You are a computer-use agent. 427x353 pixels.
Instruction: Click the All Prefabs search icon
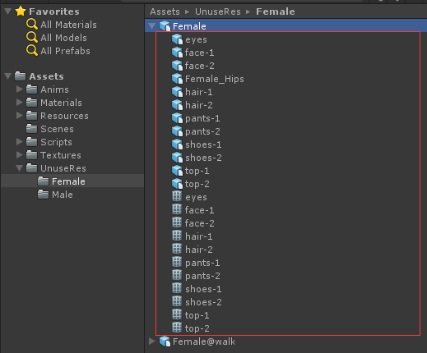coord(32,51)
